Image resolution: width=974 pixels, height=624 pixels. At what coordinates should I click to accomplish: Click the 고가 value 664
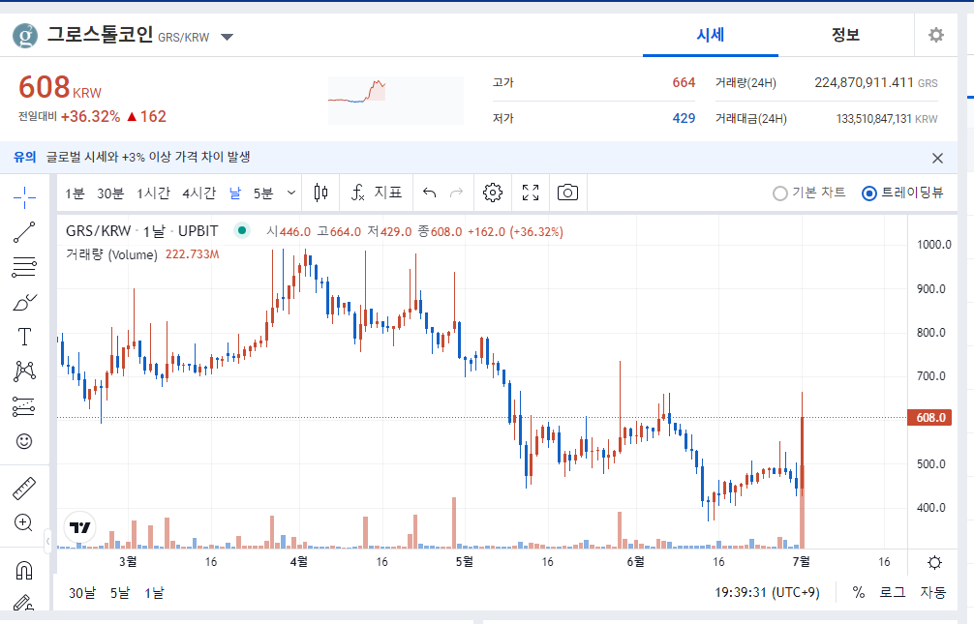click(684, 82)
